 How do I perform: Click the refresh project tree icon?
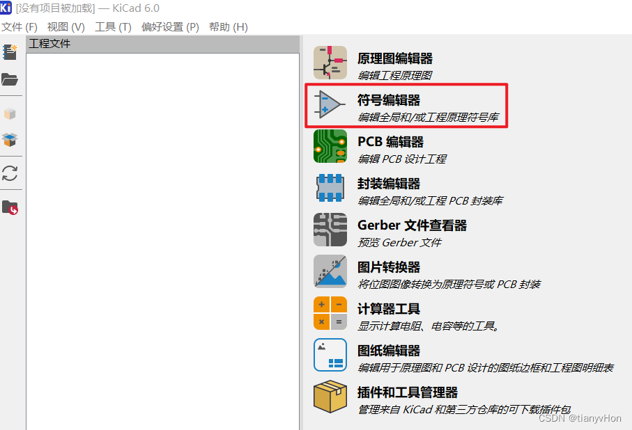(10, 173)
